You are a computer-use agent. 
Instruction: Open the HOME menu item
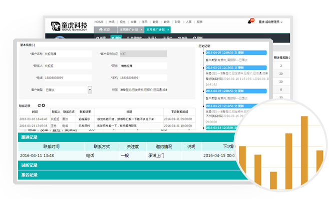99,21
